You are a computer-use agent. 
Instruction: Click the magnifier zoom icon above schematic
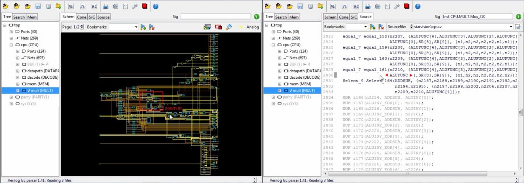tap(229, 27)
